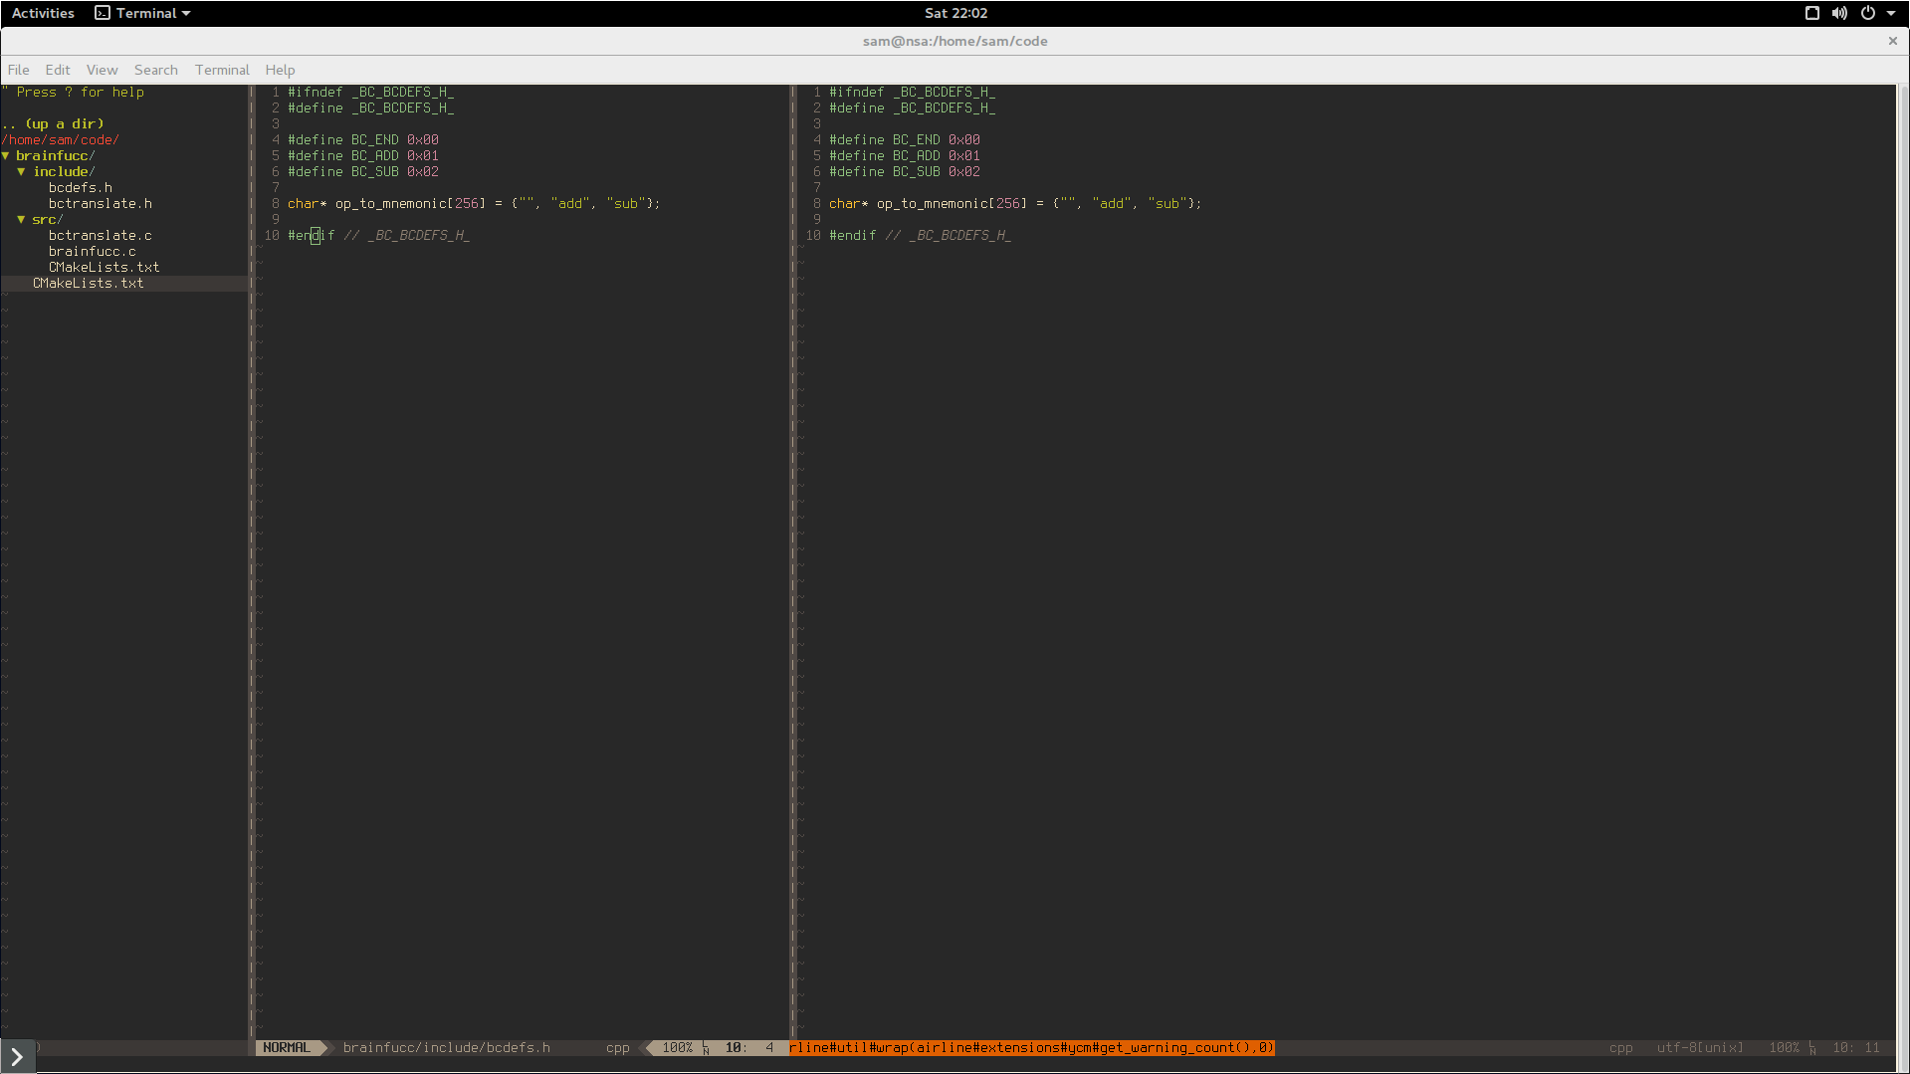
Task: Open the File menu
Action: pos(18,70)
